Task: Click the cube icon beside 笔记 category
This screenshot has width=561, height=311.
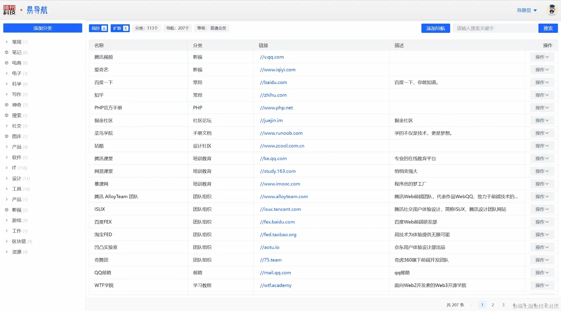Action: pos(7,52)
